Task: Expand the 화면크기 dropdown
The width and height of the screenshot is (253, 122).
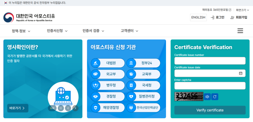Action: 242,10
